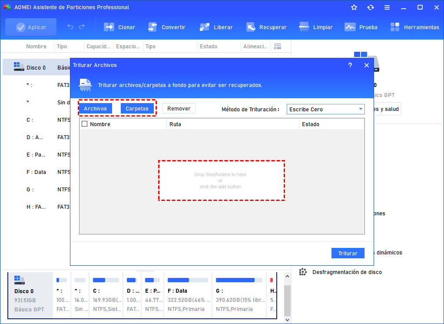This screenshot has width=444, height=324.
Task: Click the Limpiar toolbar icon
Action: coord(304,27)
